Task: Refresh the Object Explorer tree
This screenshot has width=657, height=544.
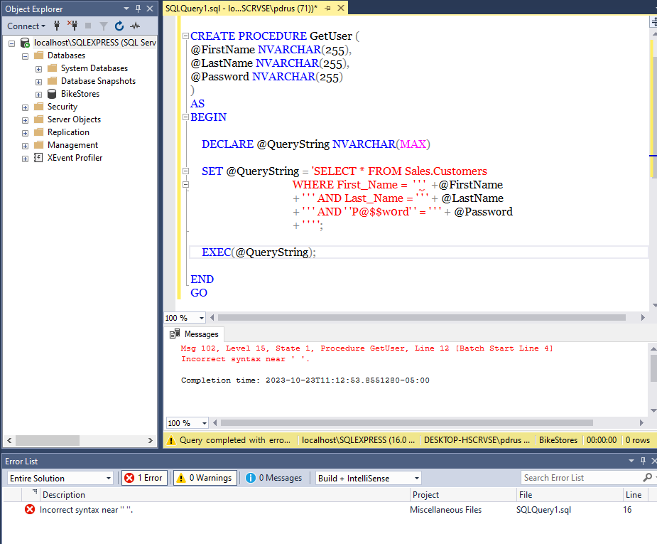Action: [119, 26]
